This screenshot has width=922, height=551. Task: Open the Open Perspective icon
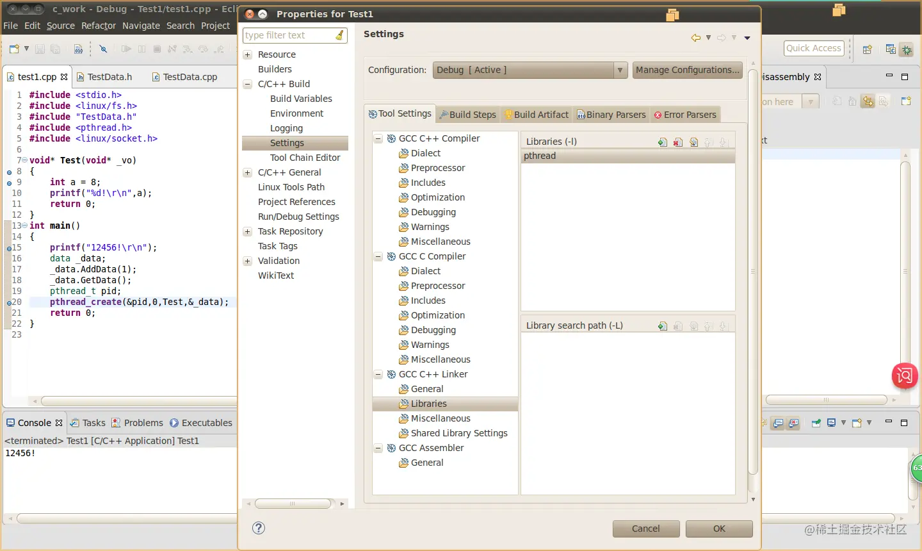868,49
